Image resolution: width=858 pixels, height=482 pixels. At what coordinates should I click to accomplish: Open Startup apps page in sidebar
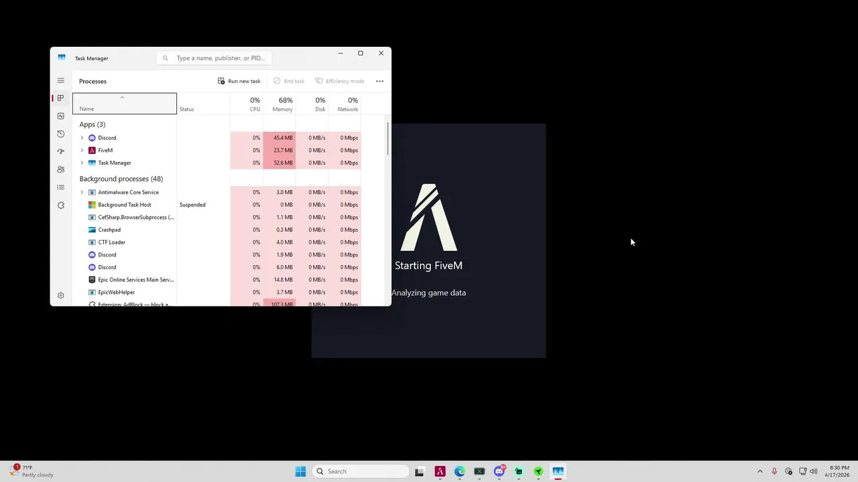coord(60,151)
